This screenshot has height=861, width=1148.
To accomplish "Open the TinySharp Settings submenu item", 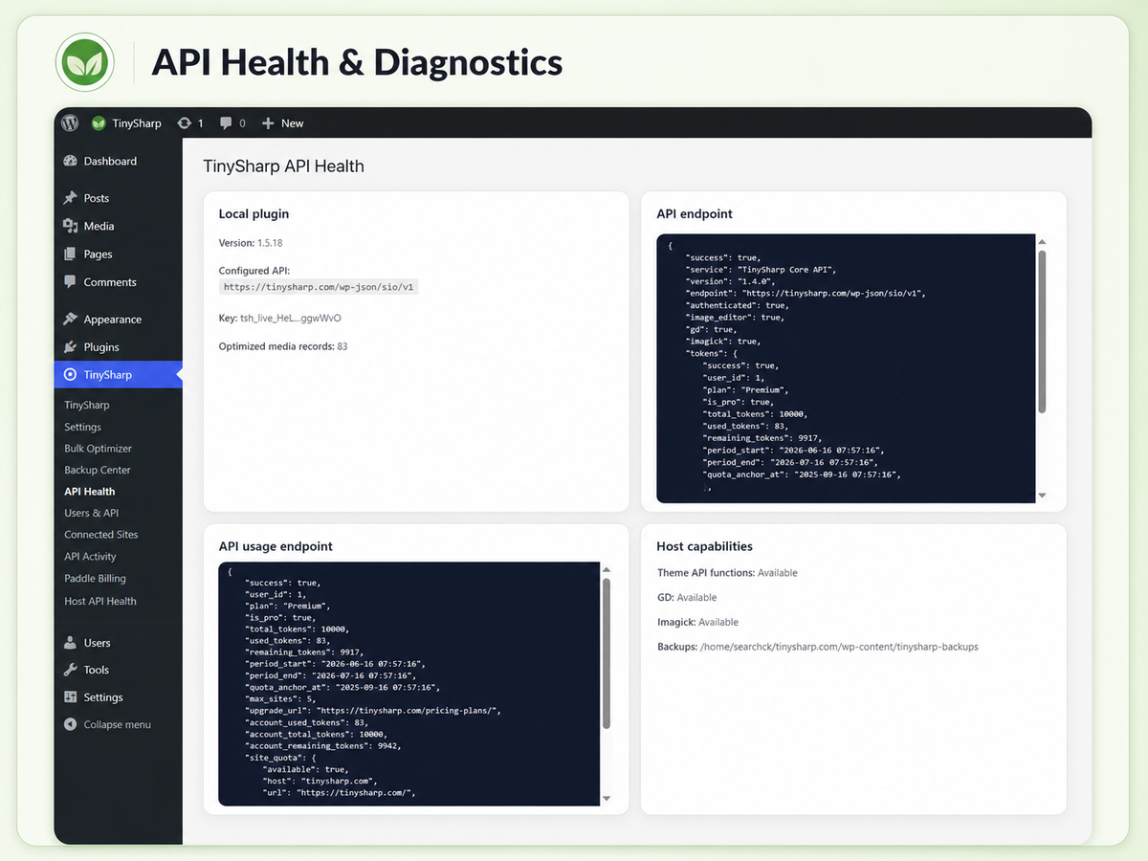I will [x=82, y=428].
